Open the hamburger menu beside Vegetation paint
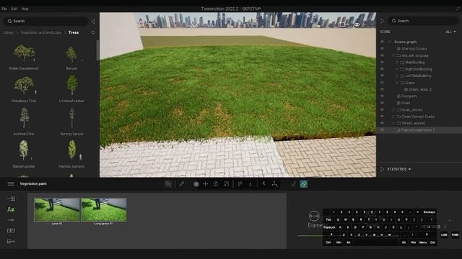 (11, 184)
